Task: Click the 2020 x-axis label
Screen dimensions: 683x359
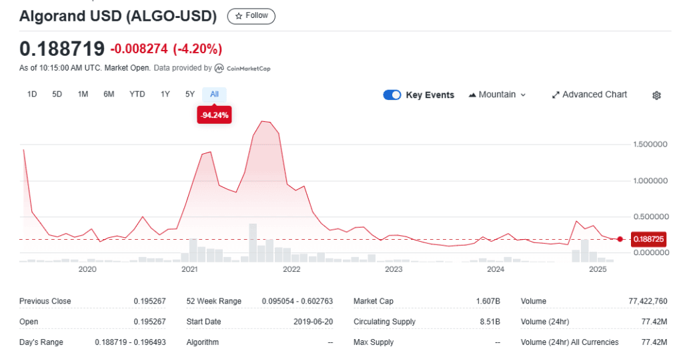Action: click(87, 269)
